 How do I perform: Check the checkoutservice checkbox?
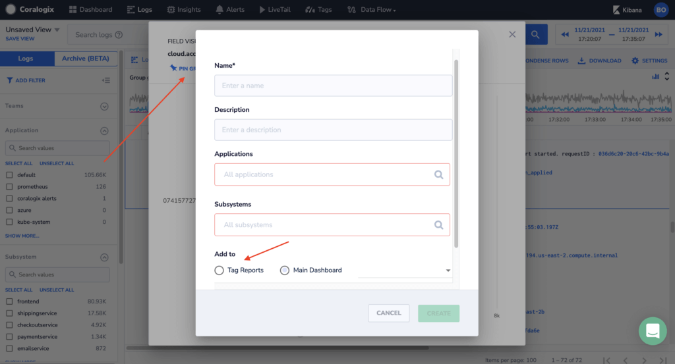coord(9,325)
